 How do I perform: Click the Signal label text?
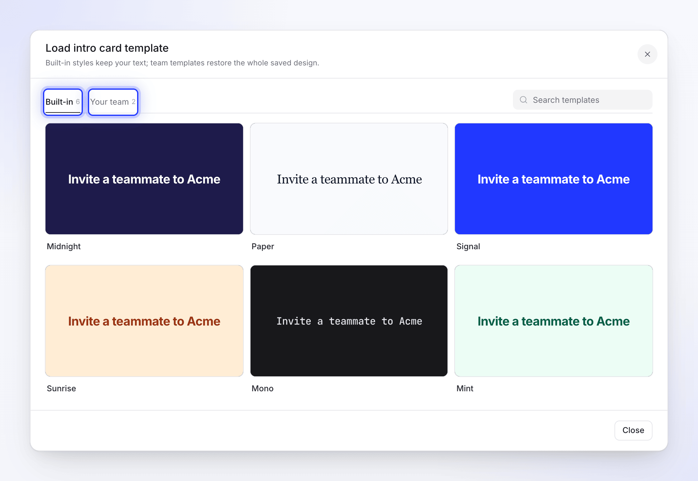pyautogui.click(x=468, y=246)
